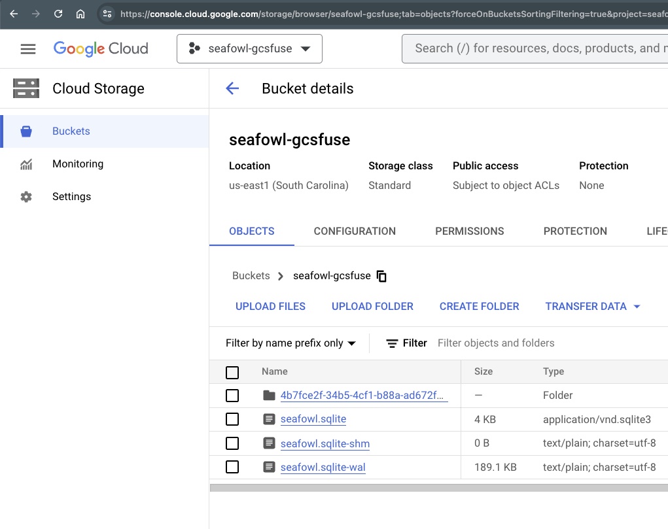Click the project icon in the project selector
668x529 pixels.
click(194, 48)
